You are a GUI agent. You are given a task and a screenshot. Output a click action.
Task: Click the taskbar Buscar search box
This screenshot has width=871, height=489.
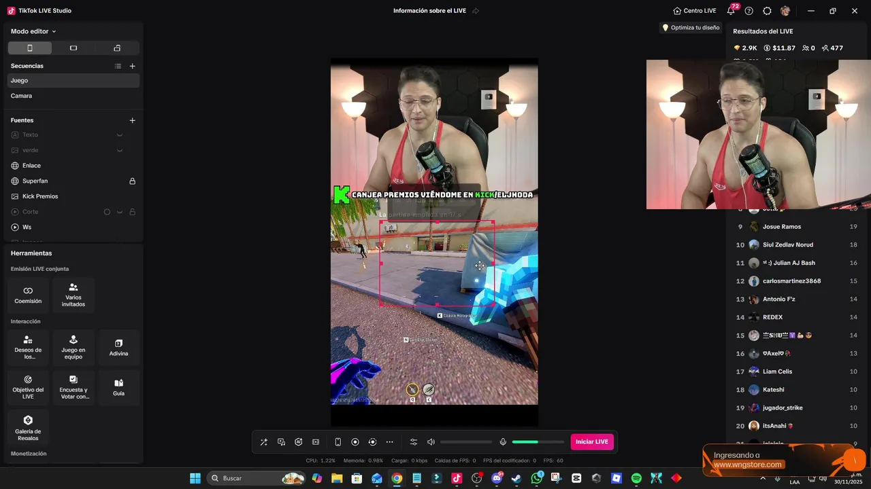pos(256,478)
